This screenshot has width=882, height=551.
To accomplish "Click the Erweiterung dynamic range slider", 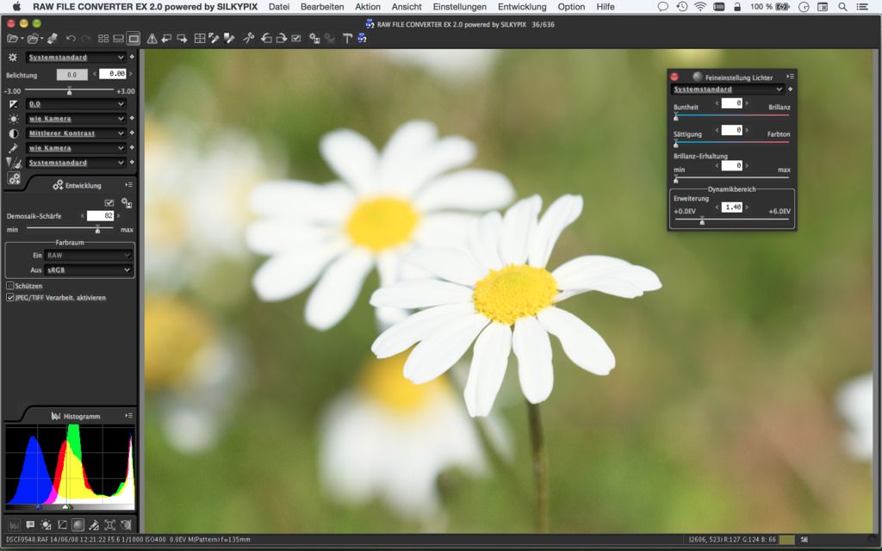I will [732, 221].
